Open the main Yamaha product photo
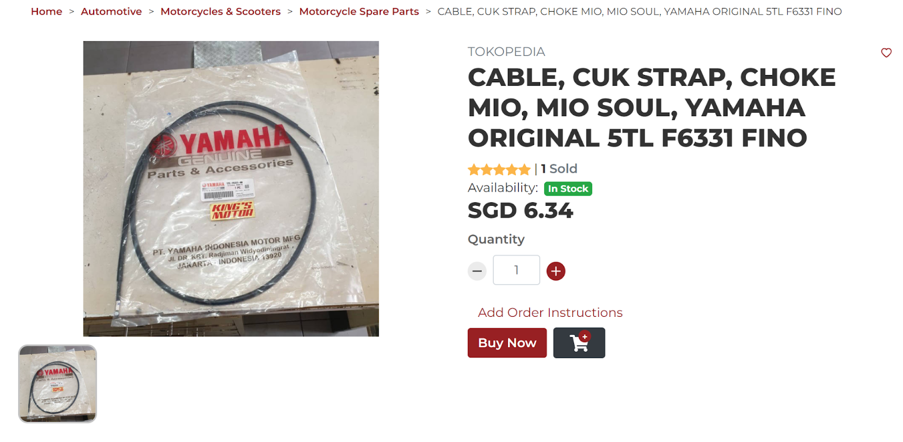Image resolution: width=903 pixels, height=442 pixels. click(231, 189)
